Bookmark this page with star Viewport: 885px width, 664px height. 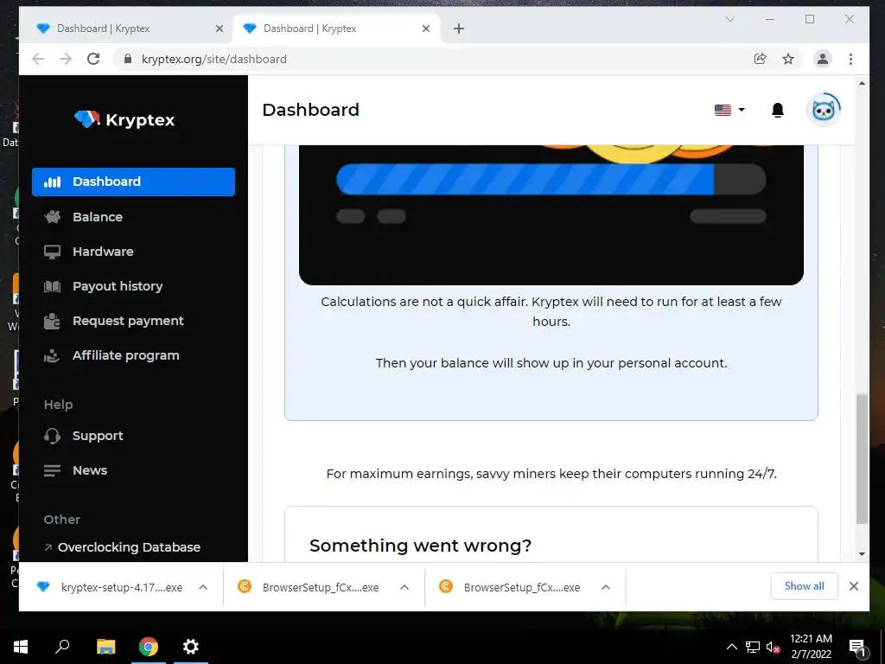tap(788, 59)
